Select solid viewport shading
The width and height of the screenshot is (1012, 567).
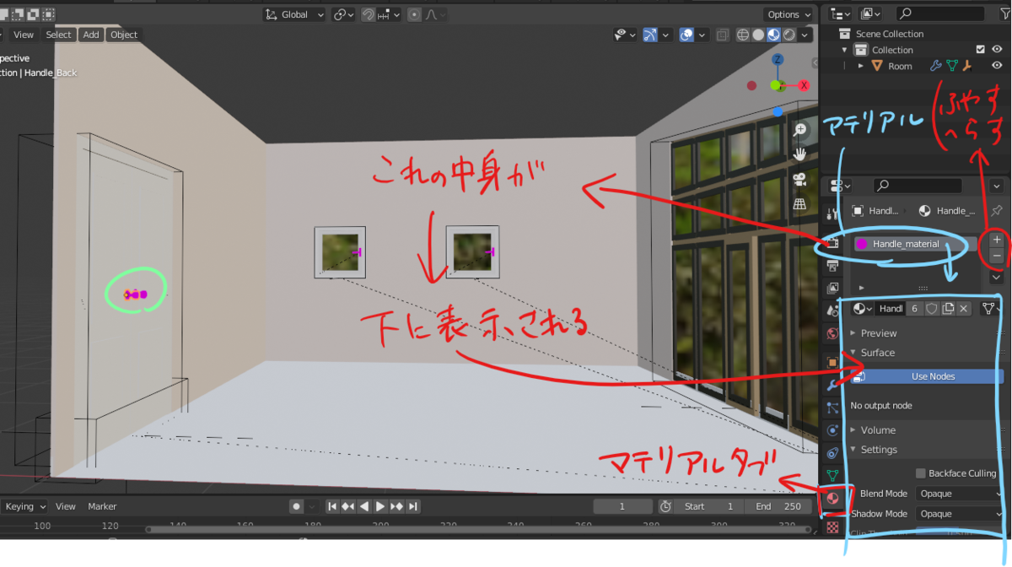coord(758,35)
